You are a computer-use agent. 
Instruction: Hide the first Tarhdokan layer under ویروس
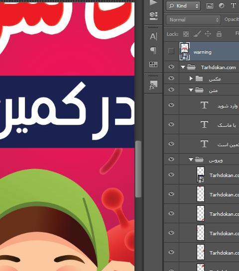171,175
